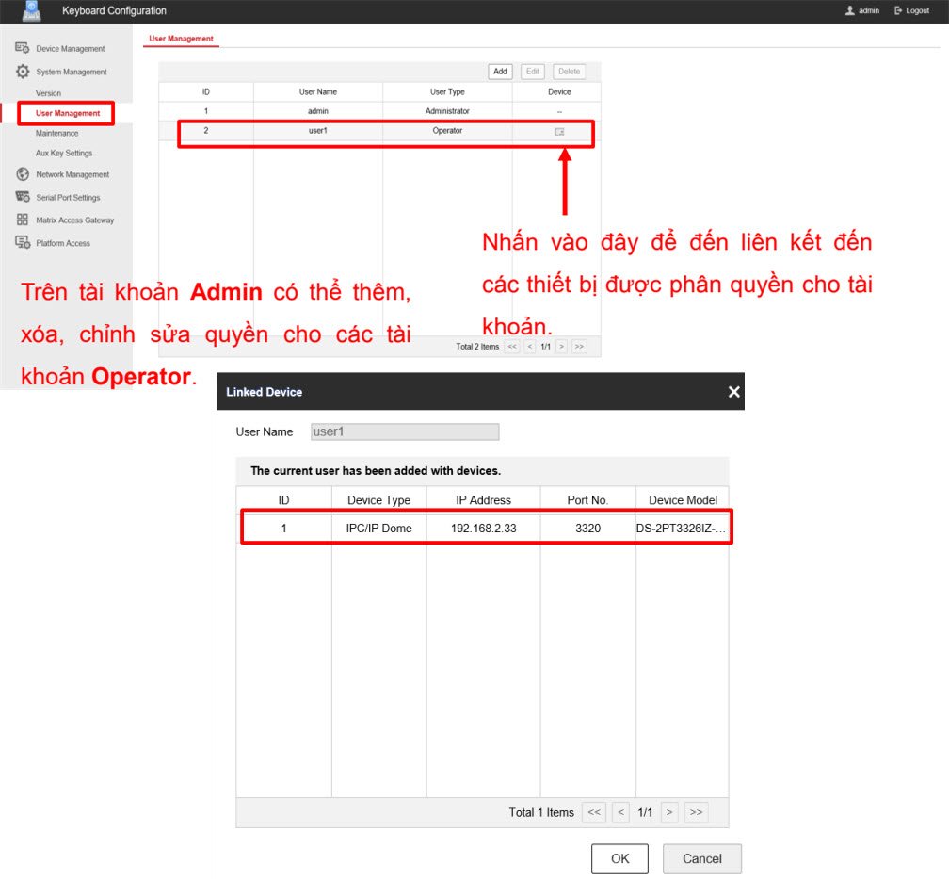The image size is (949, 879).
Task: Open Matrix Access Gateway grid icon
Action: 22,220
